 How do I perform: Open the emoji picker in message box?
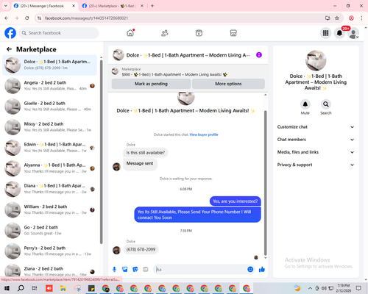(x=250, y=270)
